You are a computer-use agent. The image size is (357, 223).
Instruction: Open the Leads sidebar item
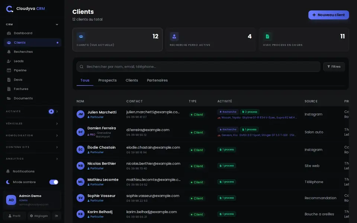pyautogui.click(x=33, y=61)
